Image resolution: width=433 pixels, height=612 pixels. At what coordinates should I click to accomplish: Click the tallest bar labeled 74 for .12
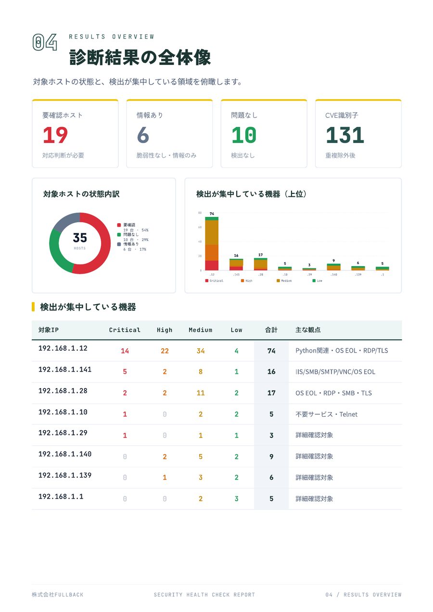[x=212, y=243]
